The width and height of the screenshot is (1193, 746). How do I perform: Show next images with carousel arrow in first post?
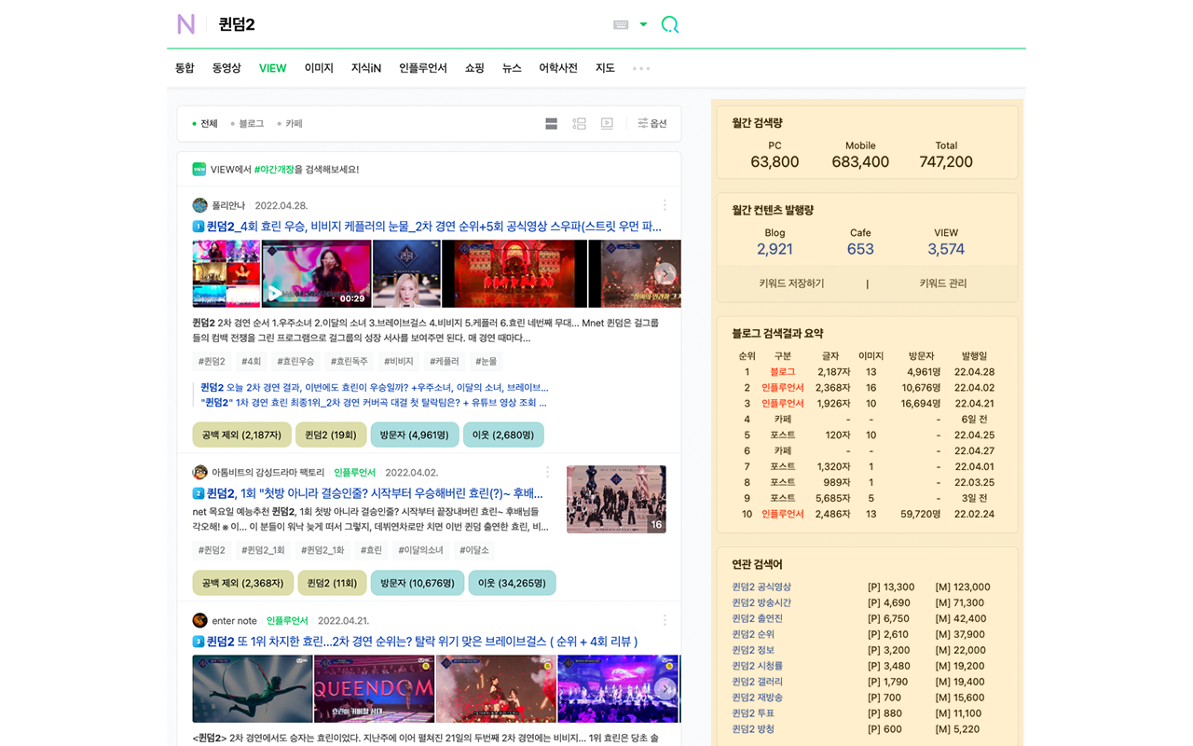pos(665,273)
